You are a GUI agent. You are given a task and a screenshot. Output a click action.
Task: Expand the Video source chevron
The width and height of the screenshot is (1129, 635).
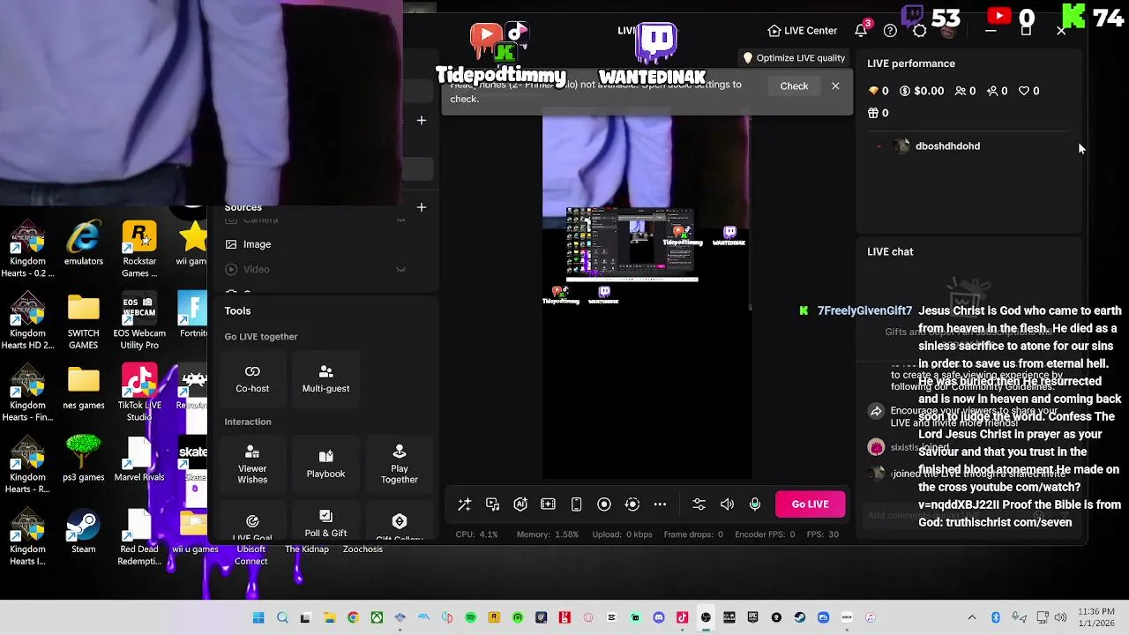tap(400, 269)
